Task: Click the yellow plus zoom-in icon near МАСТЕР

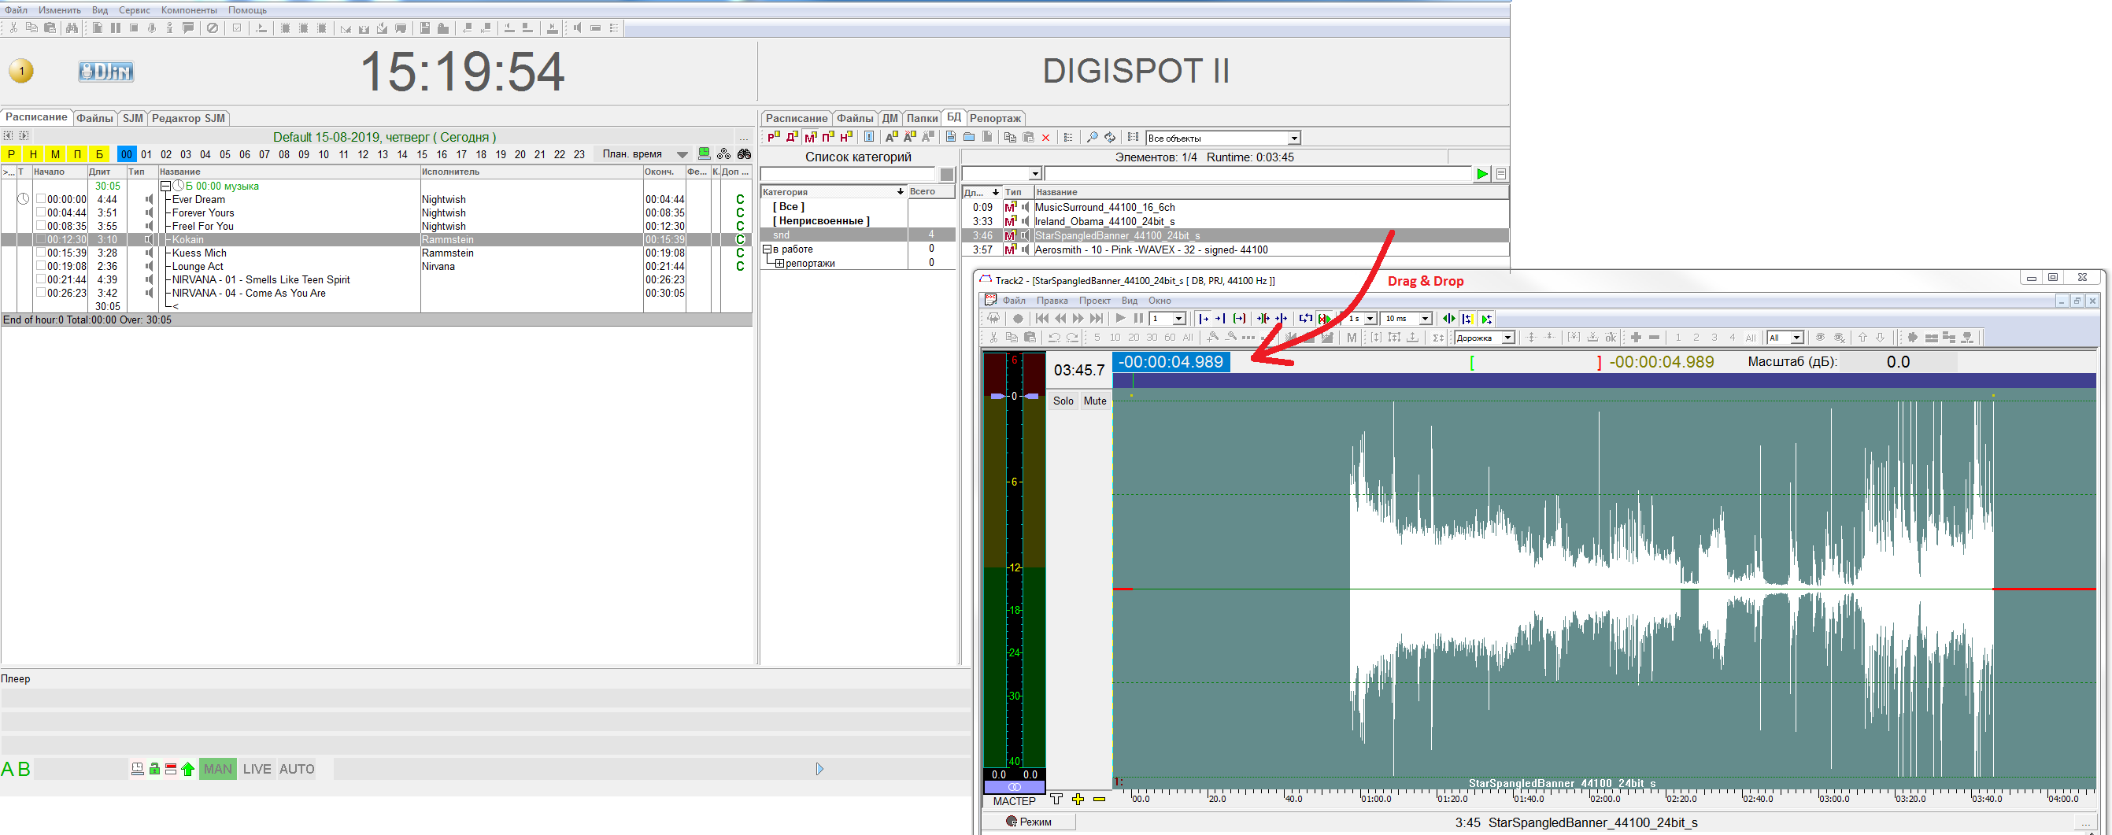Action: point(1078,800)
